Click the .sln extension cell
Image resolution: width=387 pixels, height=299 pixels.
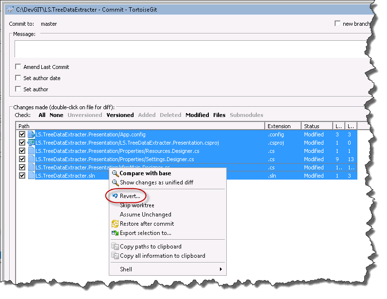pyautogui.click(x=272, y=176)
